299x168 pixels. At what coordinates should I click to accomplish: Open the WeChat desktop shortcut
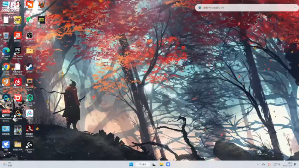(x=30, y=21)
